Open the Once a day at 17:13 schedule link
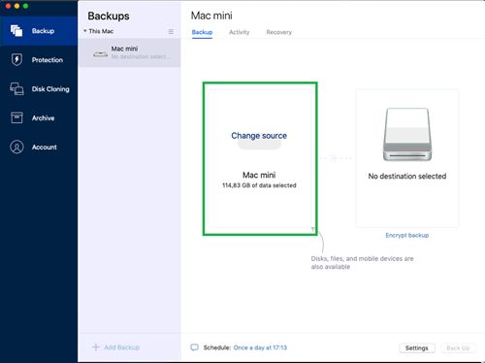The image size is (485, 363). tap(260, 347)
